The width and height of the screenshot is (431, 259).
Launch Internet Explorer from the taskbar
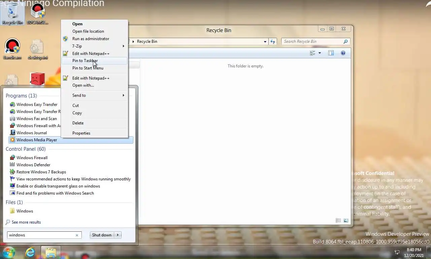tap(30, 252)
